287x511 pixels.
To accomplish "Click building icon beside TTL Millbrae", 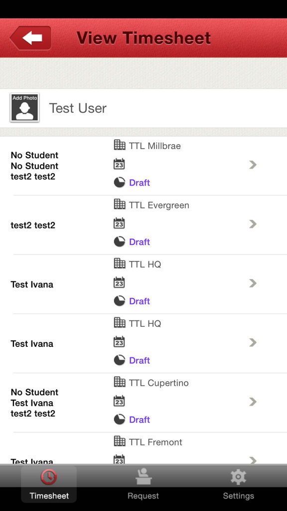I will pos(120,145).
